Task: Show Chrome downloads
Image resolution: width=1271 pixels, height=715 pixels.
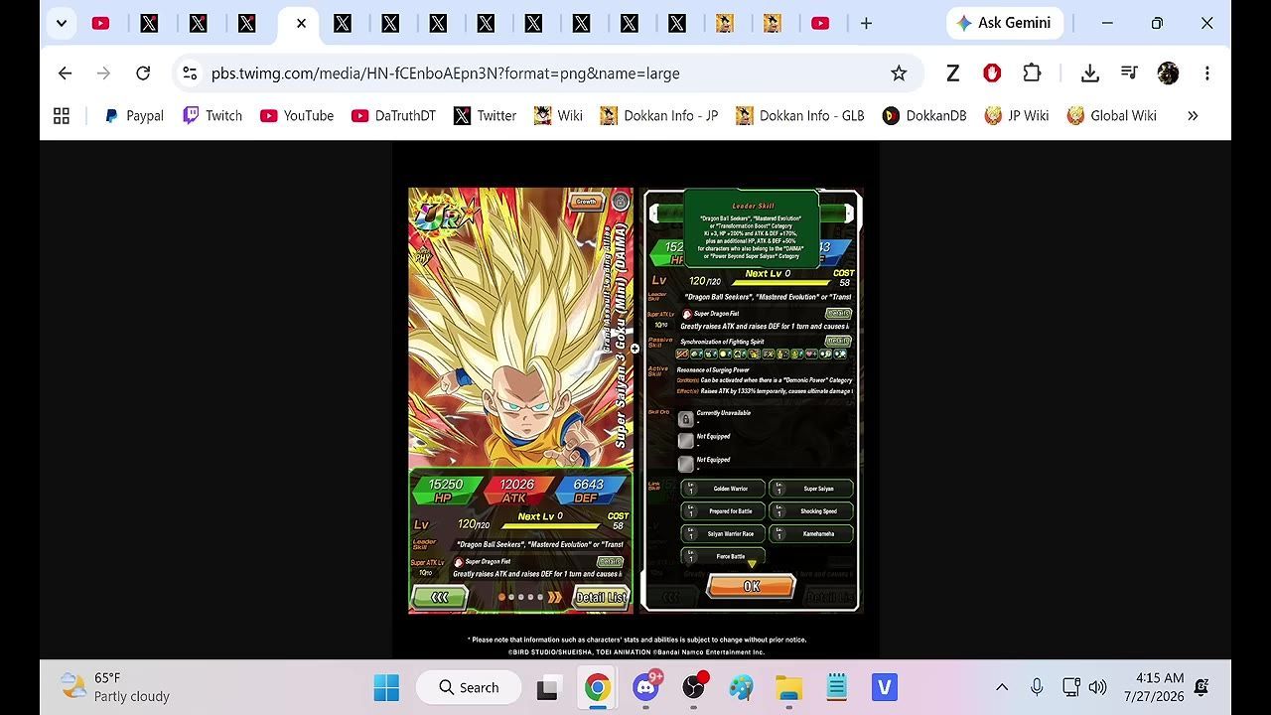Action: pos(1089,73)
